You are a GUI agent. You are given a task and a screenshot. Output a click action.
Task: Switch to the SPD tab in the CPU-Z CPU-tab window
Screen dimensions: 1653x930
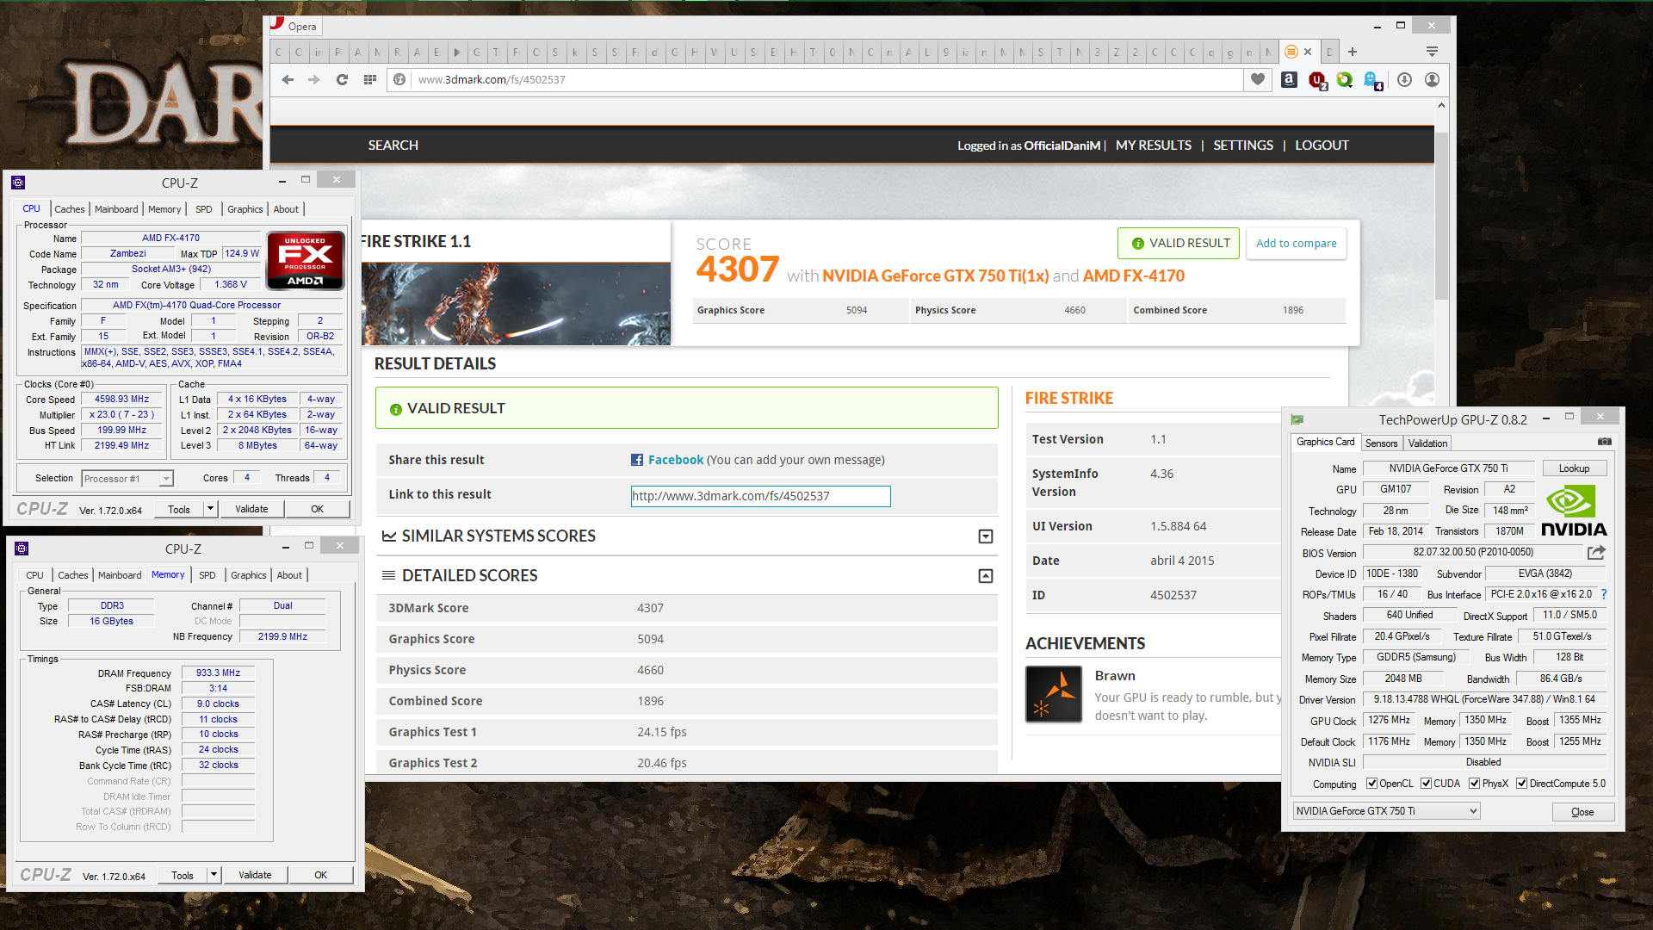click(x=203, y=209)
